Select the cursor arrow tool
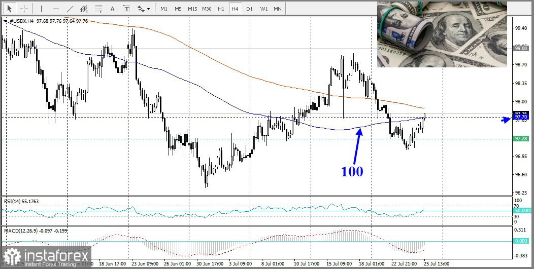Image resolution: width=534 pixels, height=269 pixels. (x=9, y=9)
